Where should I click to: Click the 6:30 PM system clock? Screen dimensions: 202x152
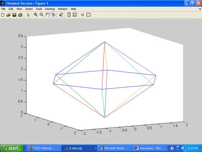pyautogui.click(x=193, y=148)
